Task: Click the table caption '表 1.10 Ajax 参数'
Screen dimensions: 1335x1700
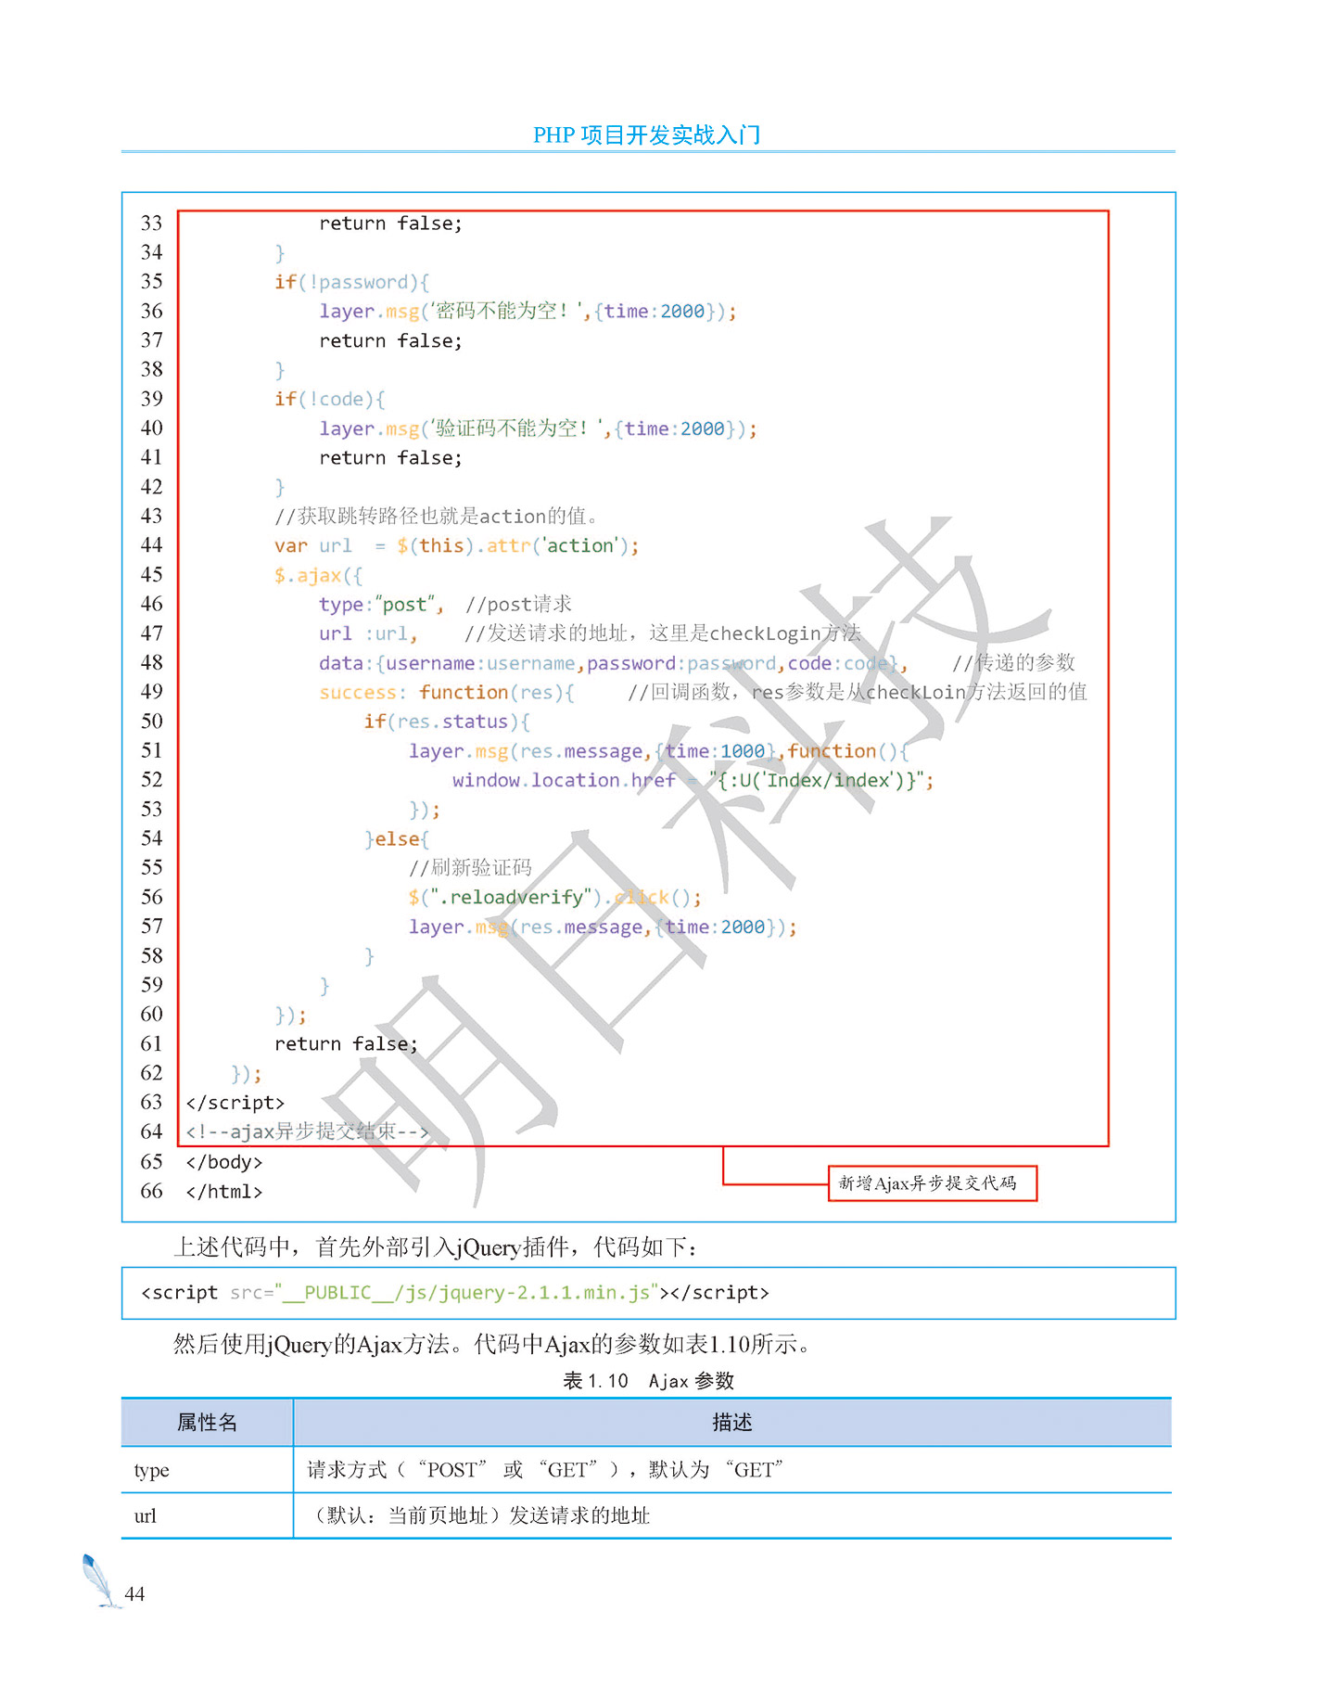Action: pyautogui.click(x=648, y=1381)
